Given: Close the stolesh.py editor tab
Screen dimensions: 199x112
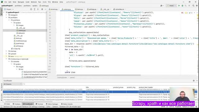Looking at the screenshot, I should [59, 9].
